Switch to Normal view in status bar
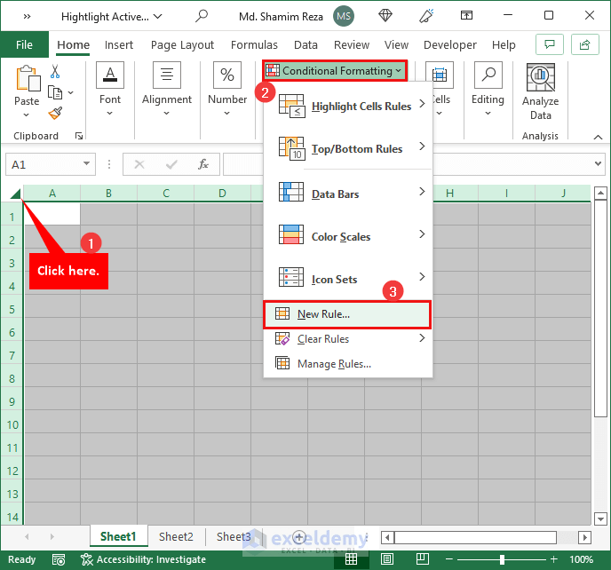 tap(351, 559)
